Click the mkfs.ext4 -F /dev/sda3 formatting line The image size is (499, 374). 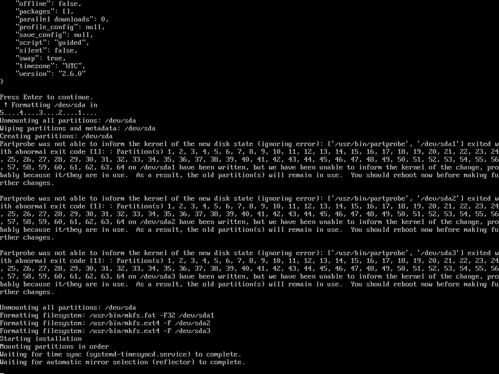[105, 331]
